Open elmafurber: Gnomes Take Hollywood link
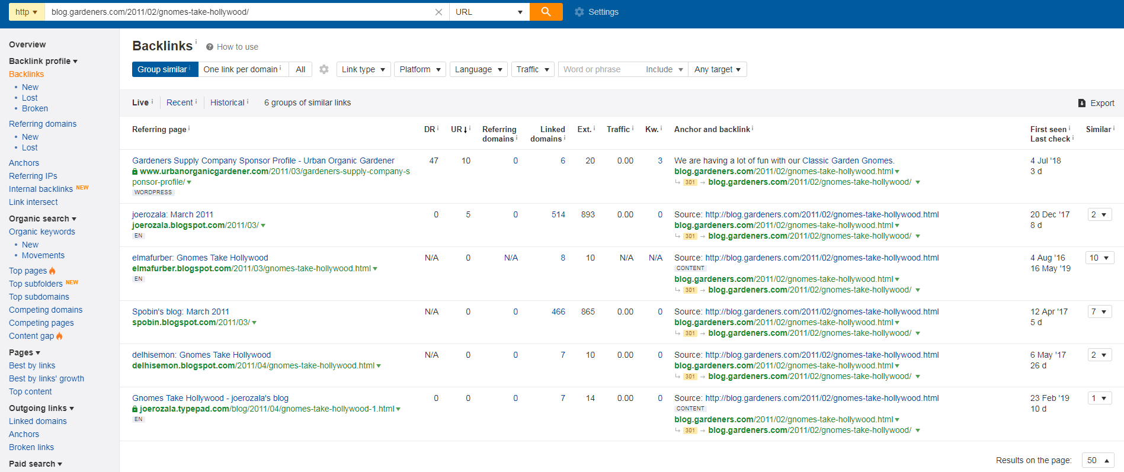Screen dimensions: 1124x472 (200, 258)
